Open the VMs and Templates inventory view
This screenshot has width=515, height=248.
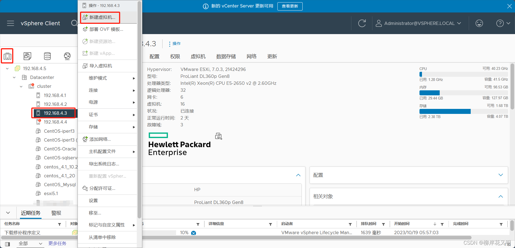pyautogui.click(x=27, y=56)
